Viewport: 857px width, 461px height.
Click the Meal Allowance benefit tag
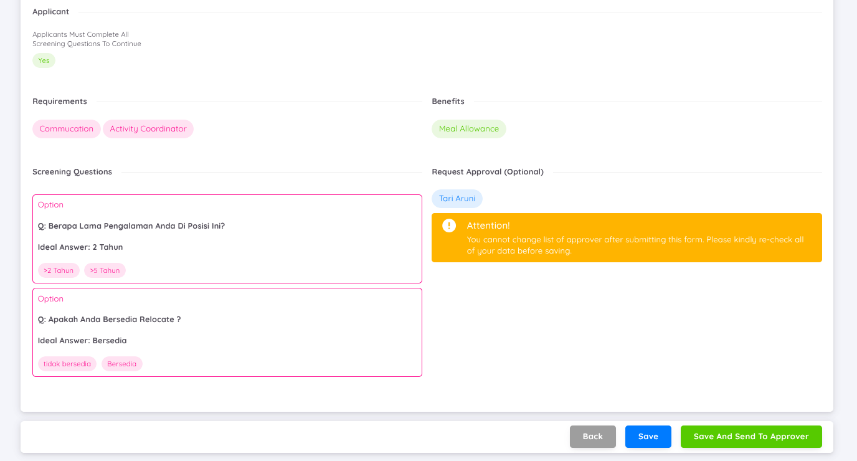[x=468, y=129]
